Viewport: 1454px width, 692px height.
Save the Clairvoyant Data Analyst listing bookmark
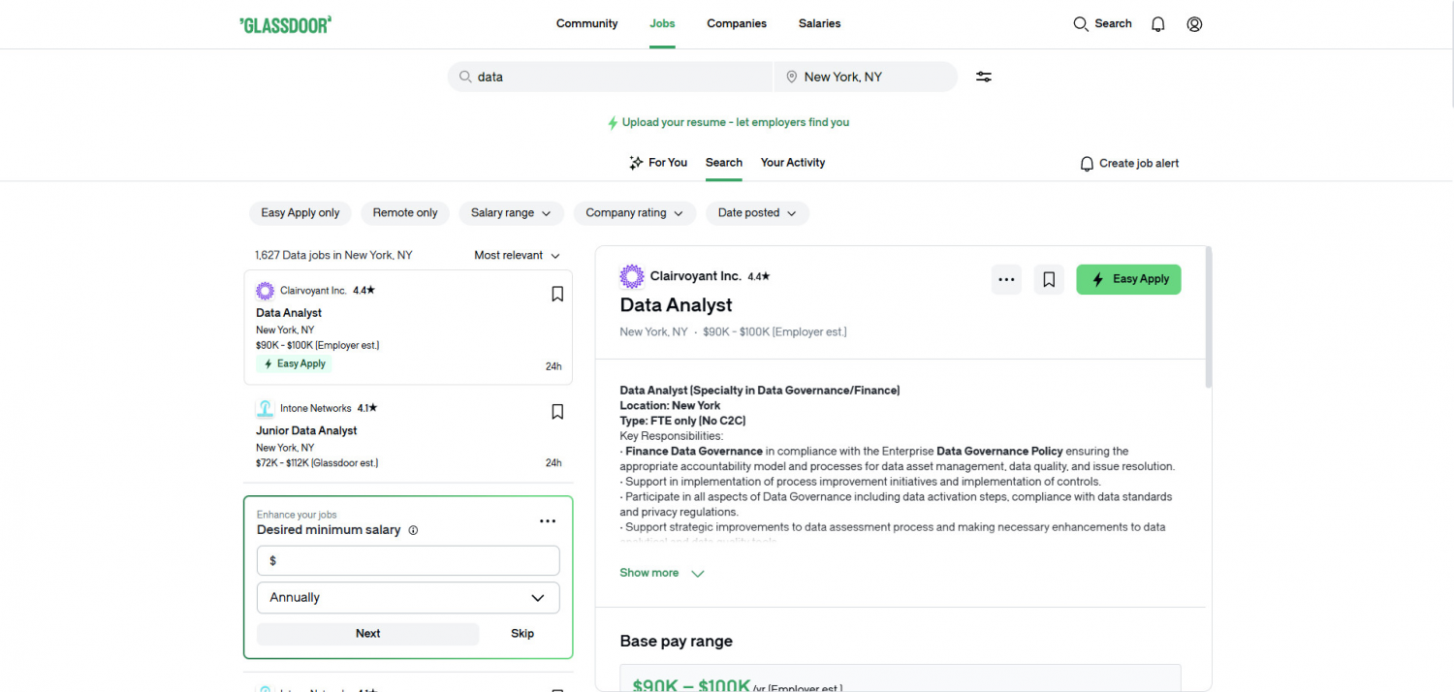pyautogui.click(x=557, y=294)
